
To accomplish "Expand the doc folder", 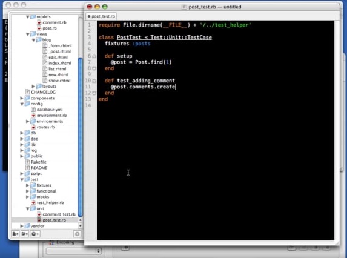I will click(x=22, y=139).
